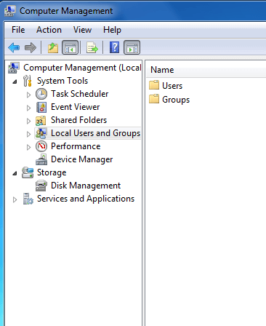Expand the Task Scheduler node

tap(28, 95)
